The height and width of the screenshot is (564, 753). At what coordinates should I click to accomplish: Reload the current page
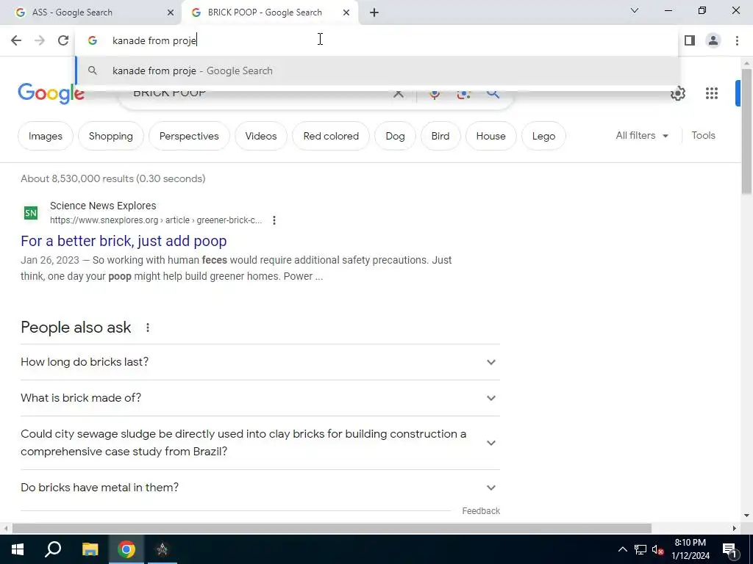63,40
